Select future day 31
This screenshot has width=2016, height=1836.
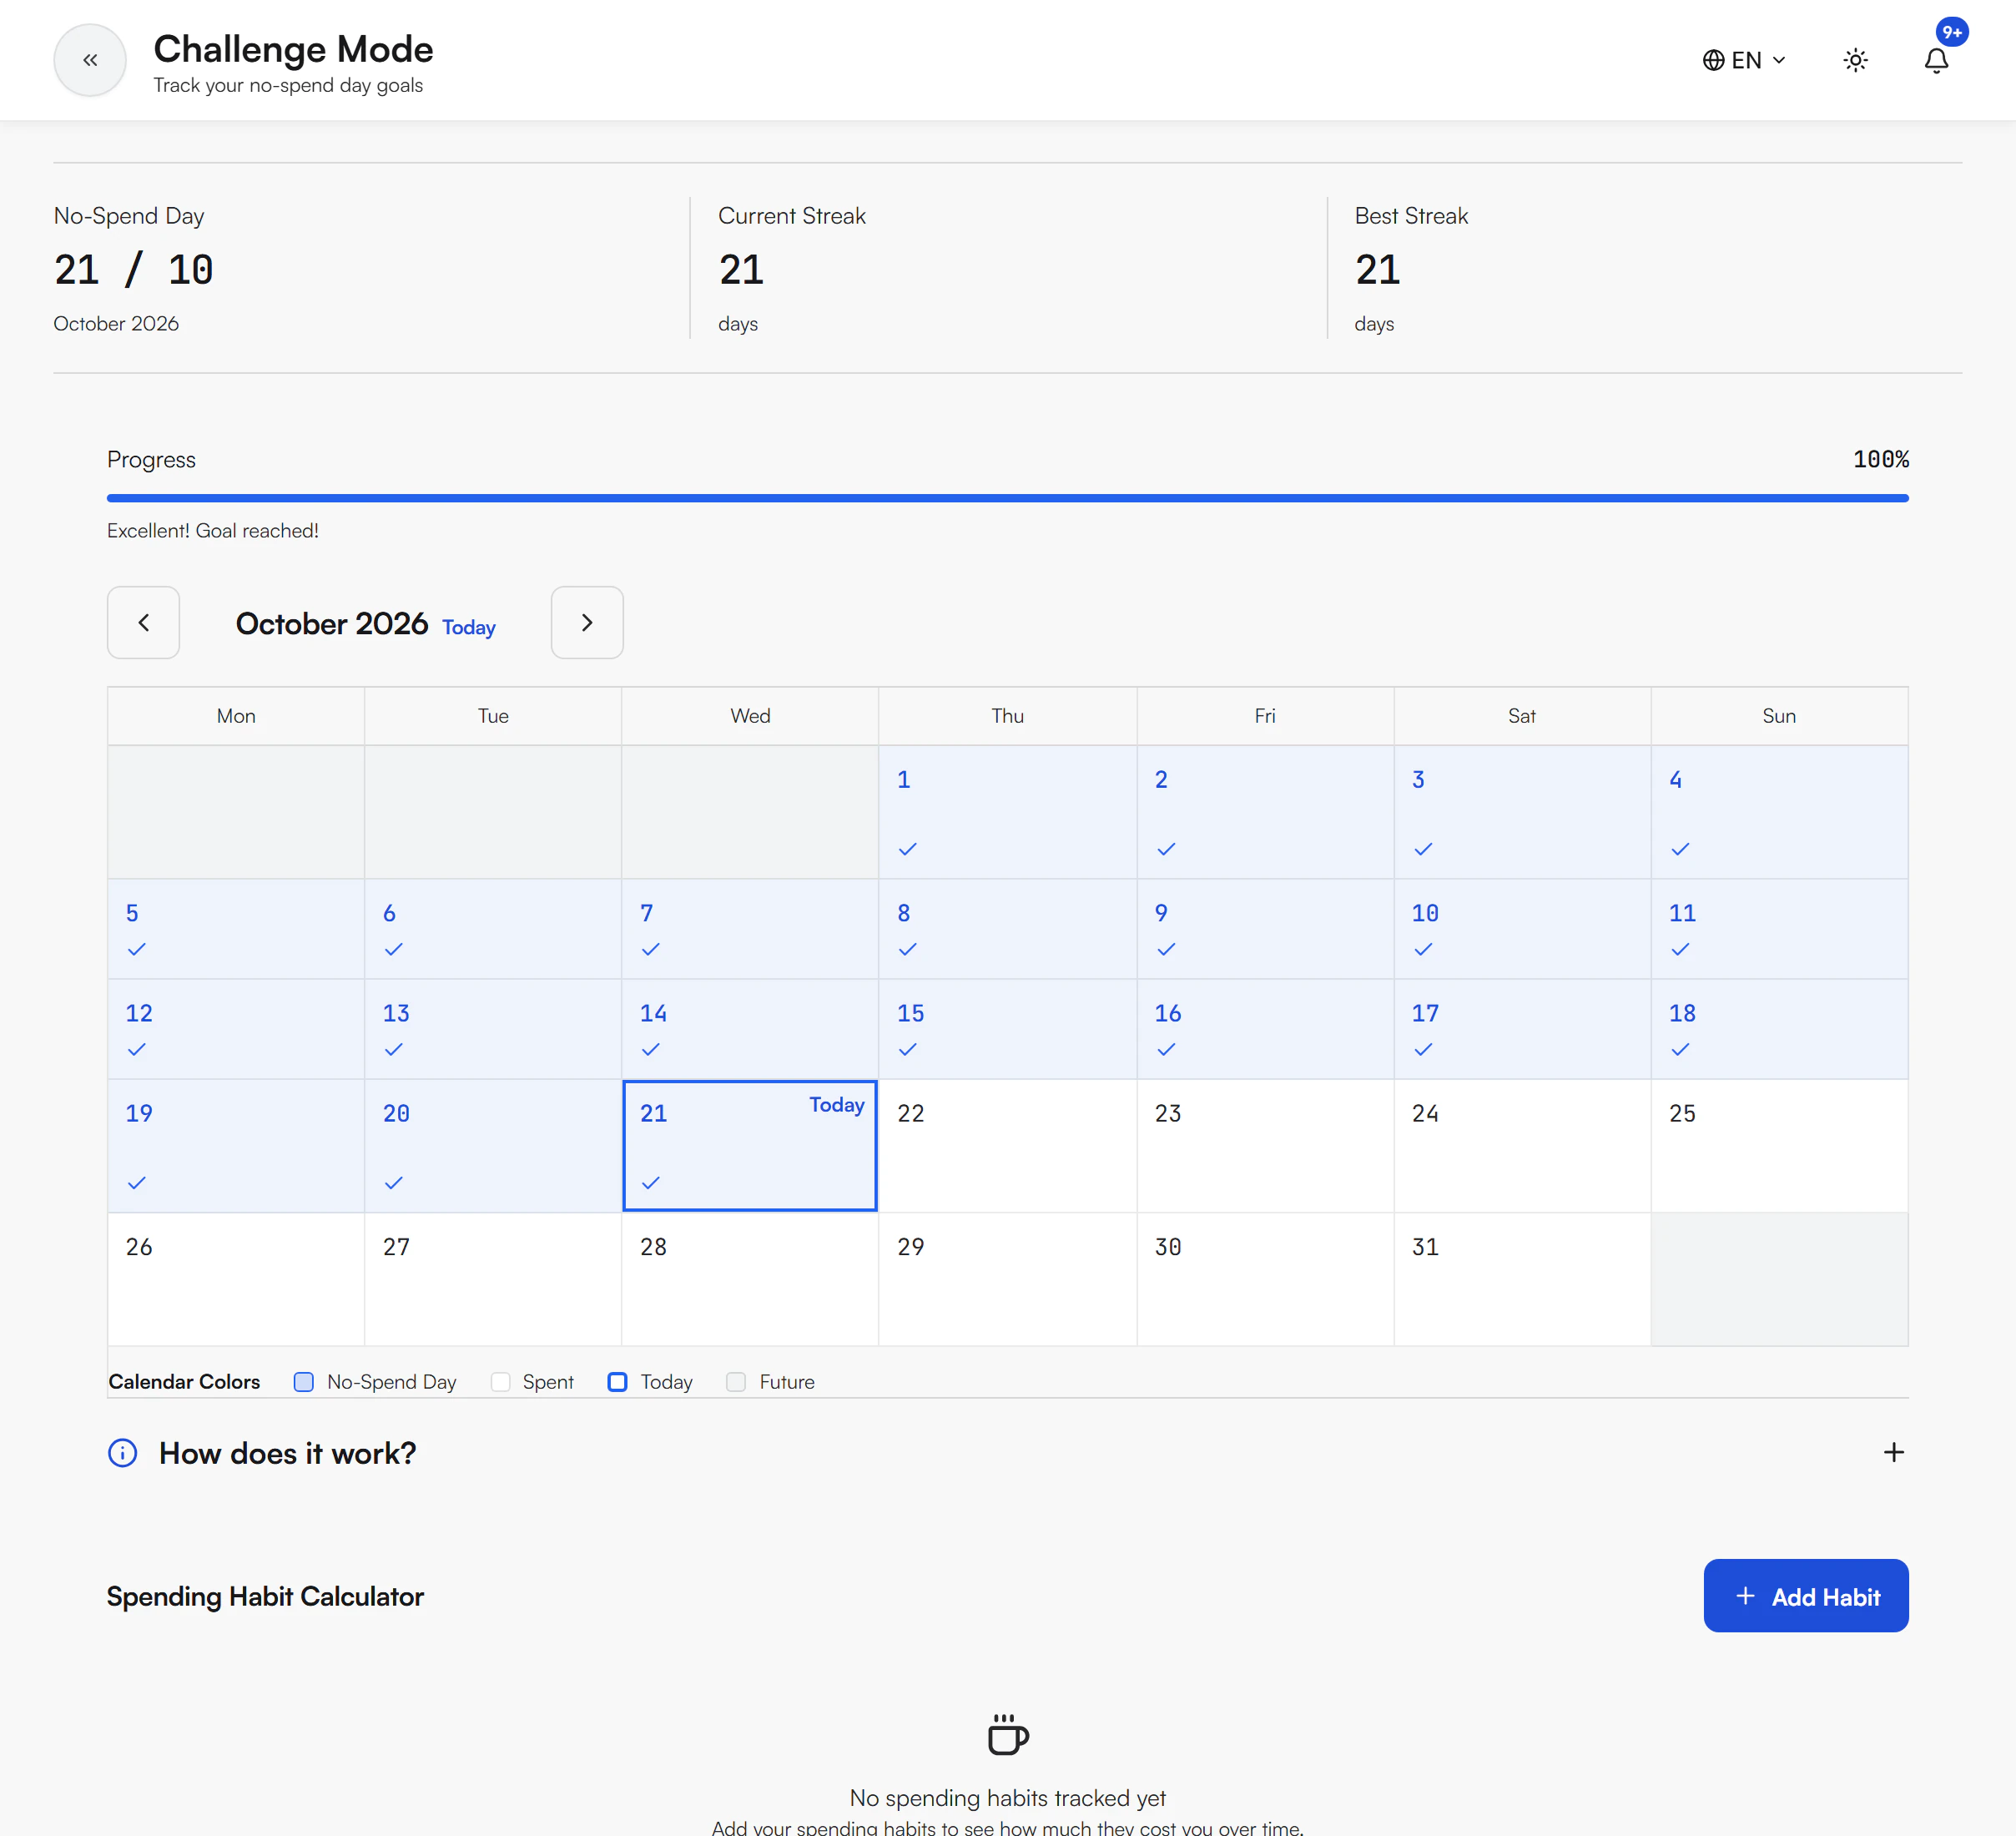1521,1279
